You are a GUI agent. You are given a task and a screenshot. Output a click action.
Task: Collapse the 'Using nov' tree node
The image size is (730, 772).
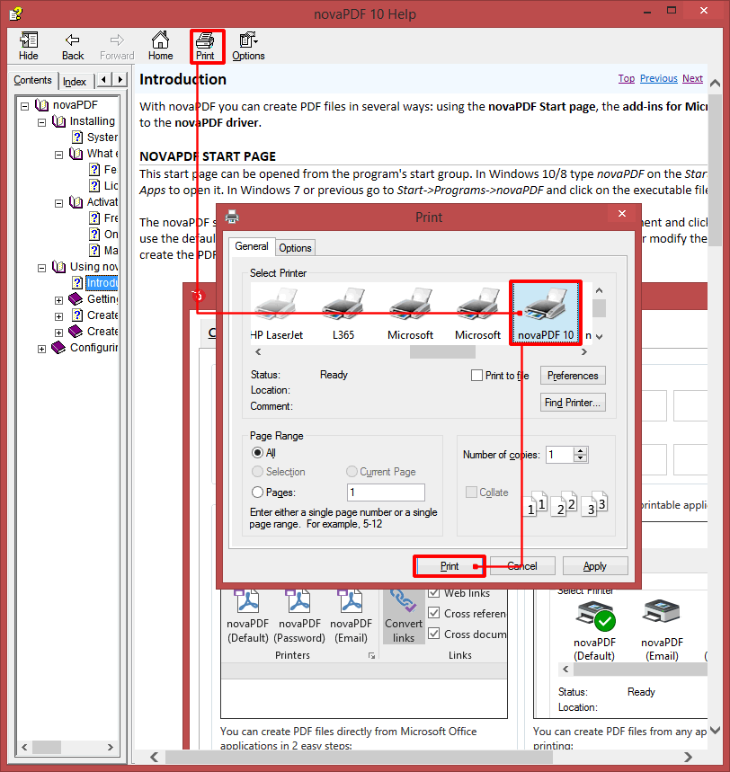coord(42,268)
